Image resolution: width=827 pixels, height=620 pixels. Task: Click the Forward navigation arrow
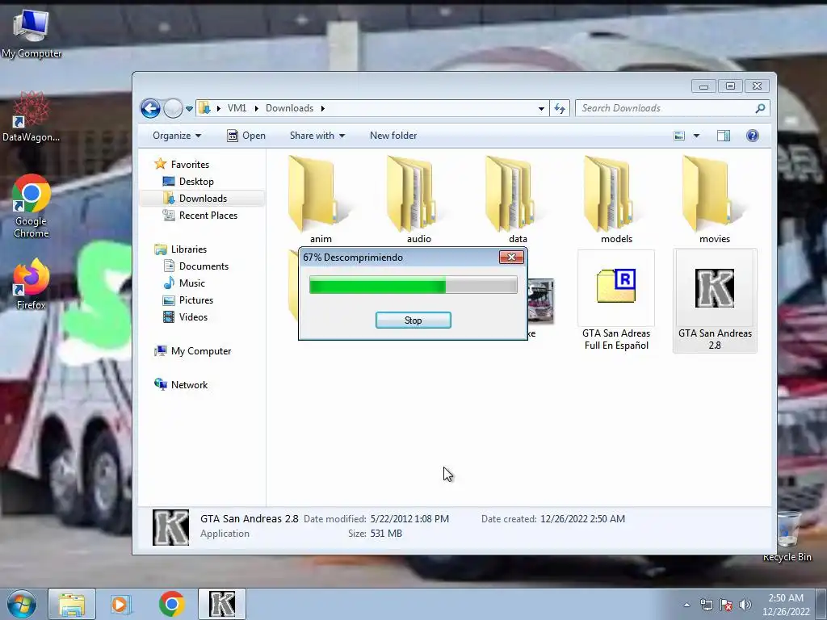click(x=173, y=108)
